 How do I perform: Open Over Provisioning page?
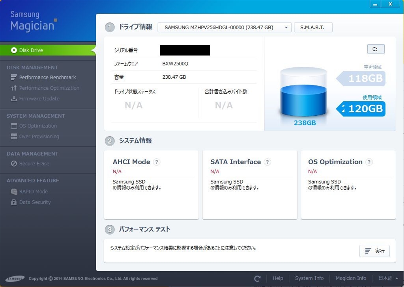[39, 137]
